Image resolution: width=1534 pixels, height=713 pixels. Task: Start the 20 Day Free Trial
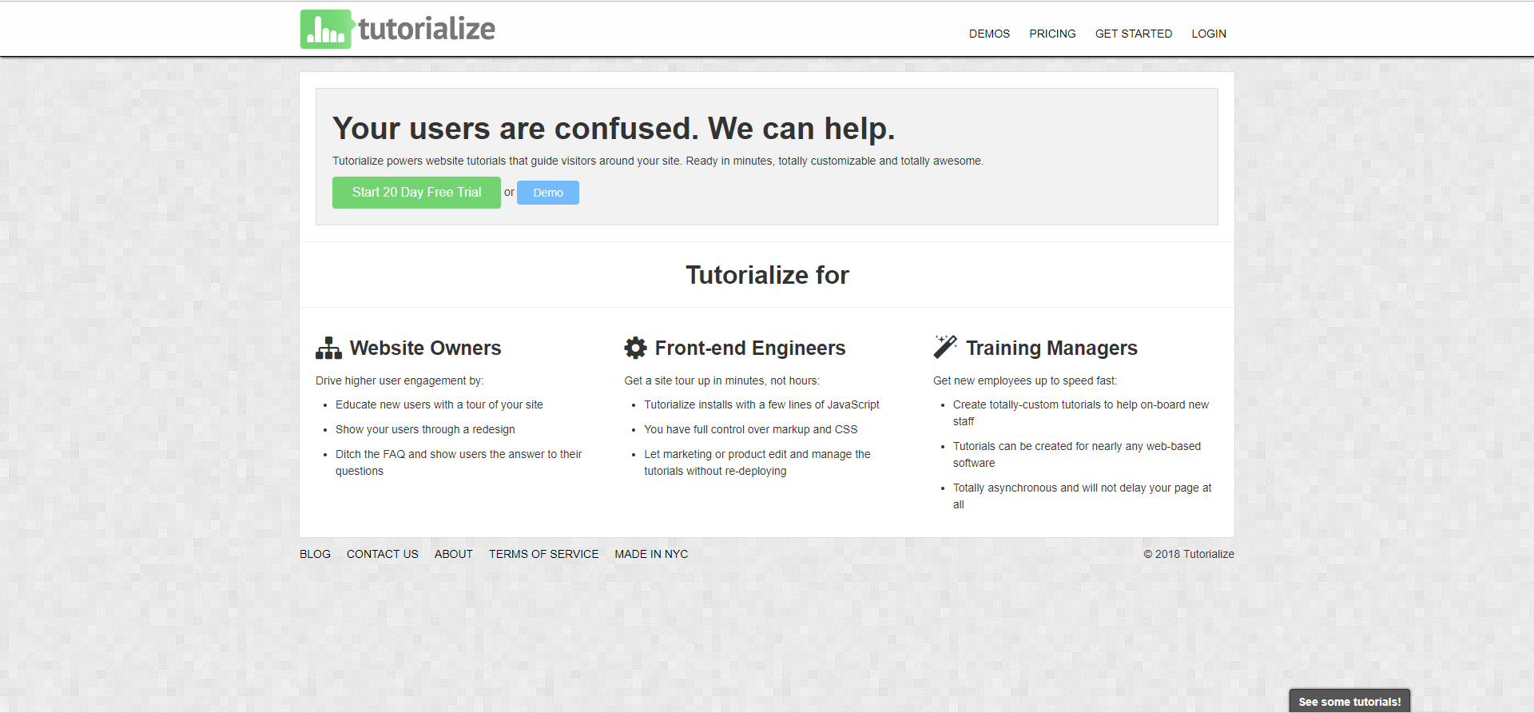point(416,193)
